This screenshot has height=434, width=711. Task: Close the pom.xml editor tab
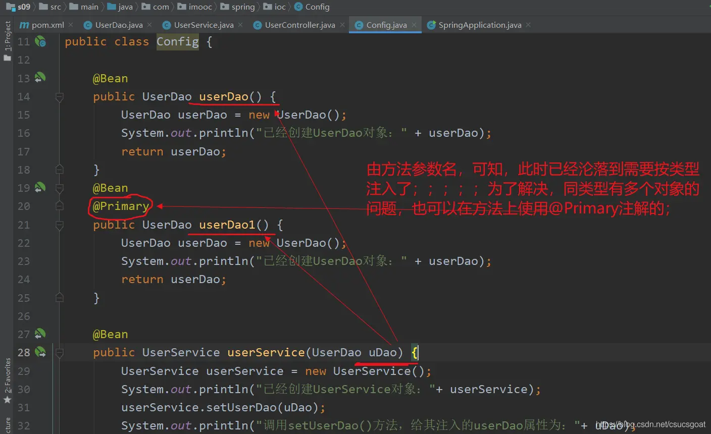(x=71, y=25)
